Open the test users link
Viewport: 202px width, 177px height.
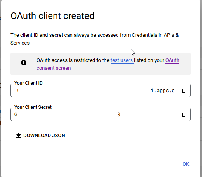click(x=122, y=60)
